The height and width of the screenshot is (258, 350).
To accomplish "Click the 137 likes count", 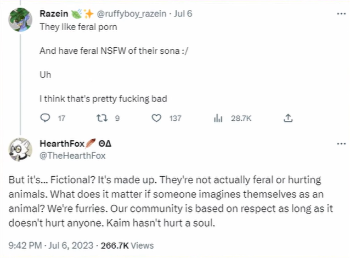I will (175, 118).
